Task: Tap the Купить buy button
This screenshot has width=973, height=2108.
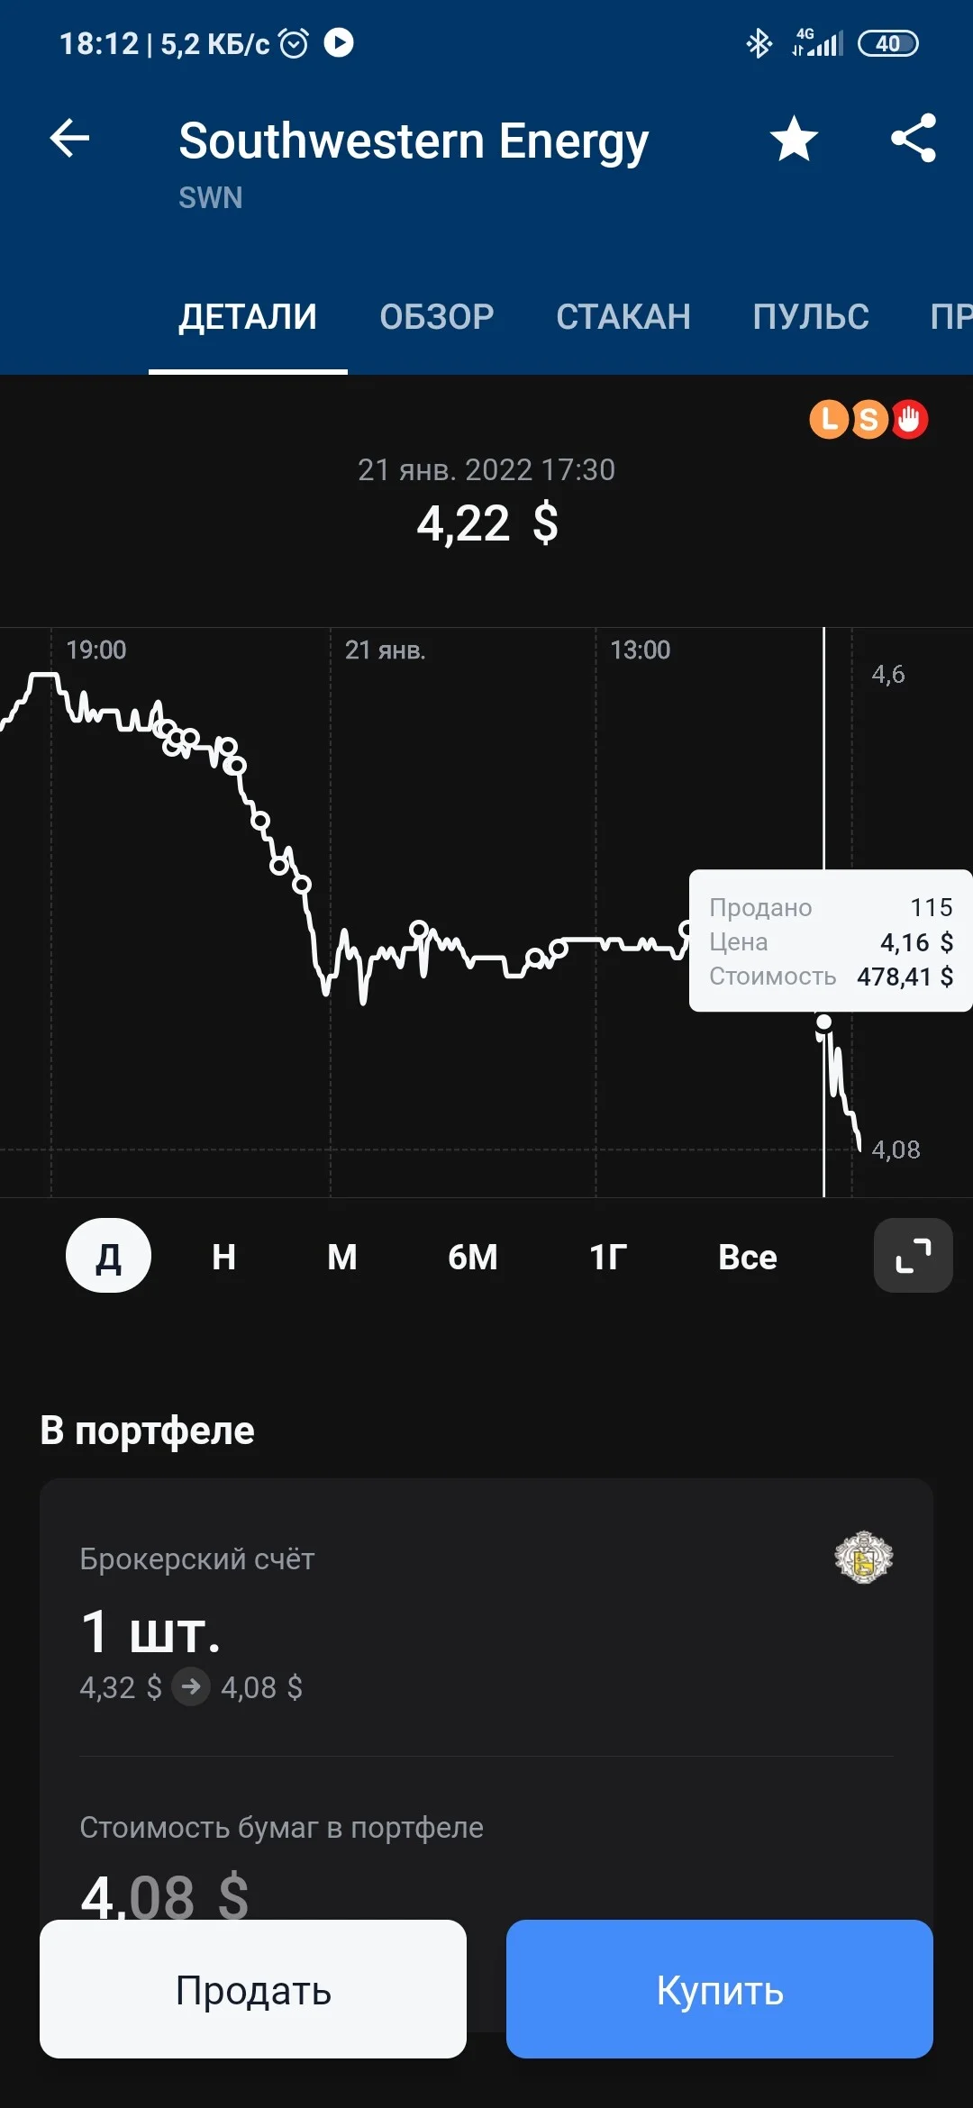Action: 720,1989
